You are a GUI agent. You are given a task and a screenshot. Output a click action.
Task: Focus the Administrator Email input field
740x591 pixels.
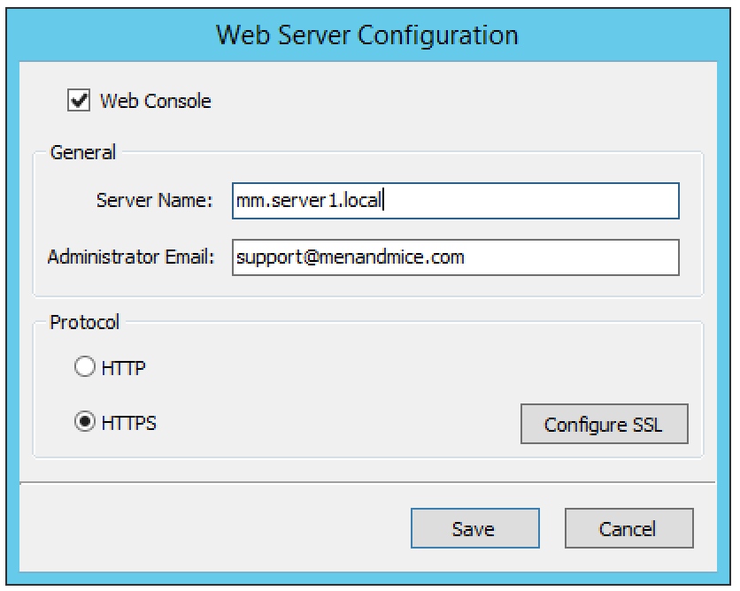456,257
